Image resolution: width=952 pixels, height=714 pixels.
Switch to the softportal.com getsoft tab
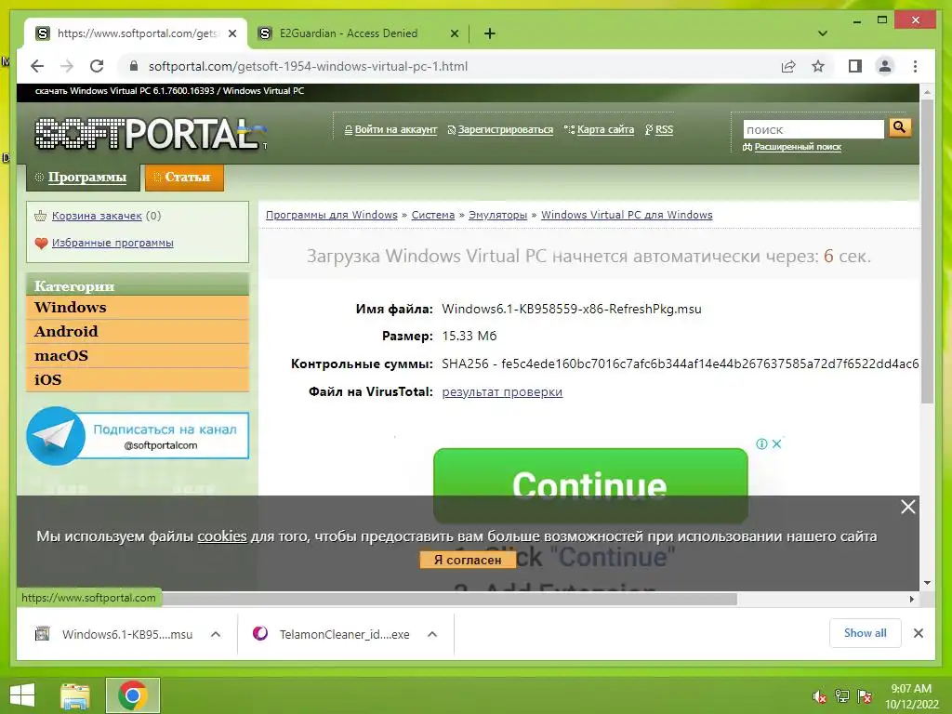tap(136, 33)
